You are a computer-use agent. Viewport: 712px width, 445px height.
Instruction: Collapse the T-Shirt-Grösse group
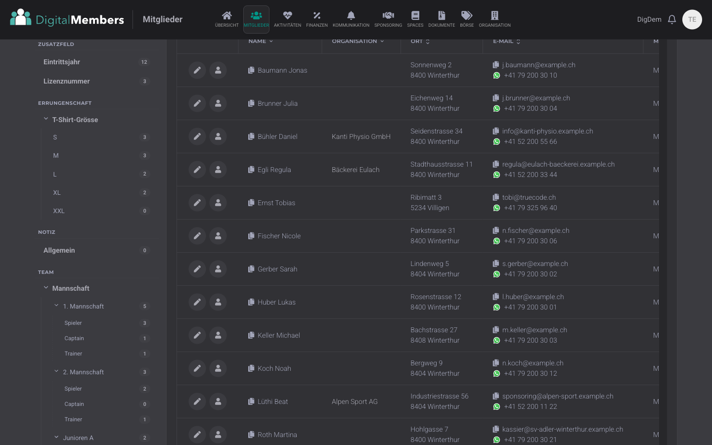46,119
